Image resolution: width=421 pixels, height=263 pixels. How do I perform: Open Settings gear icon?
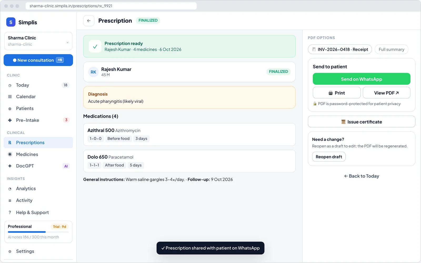(x=10, y=251)
